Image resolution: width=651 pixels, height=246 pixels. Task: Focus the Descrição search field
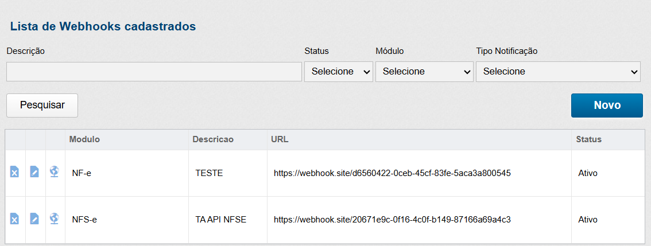[154, 72]
